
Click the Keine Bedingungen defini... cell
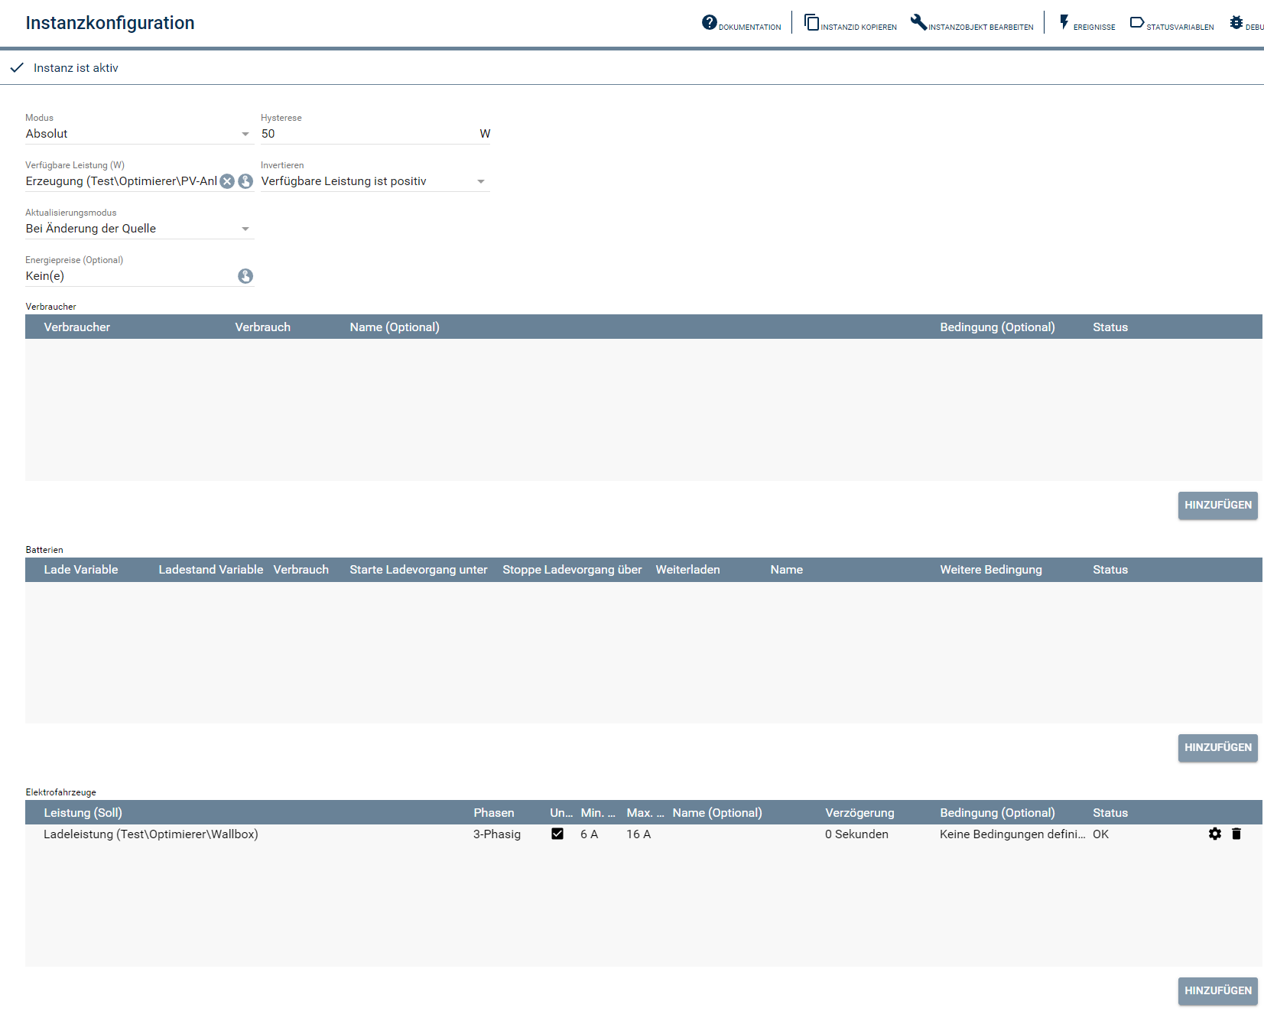point(1012,834)
